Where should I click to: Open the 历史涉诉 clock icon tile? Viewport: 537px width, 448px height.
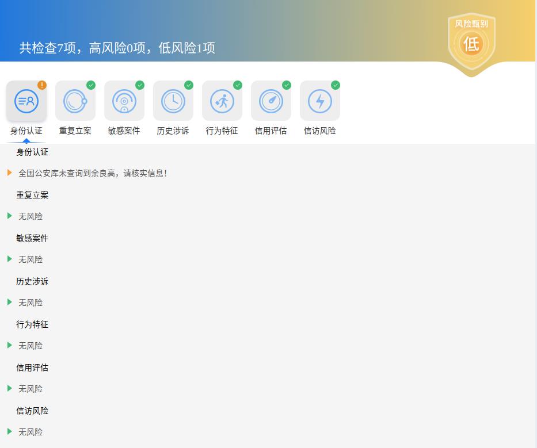[173, 101]
